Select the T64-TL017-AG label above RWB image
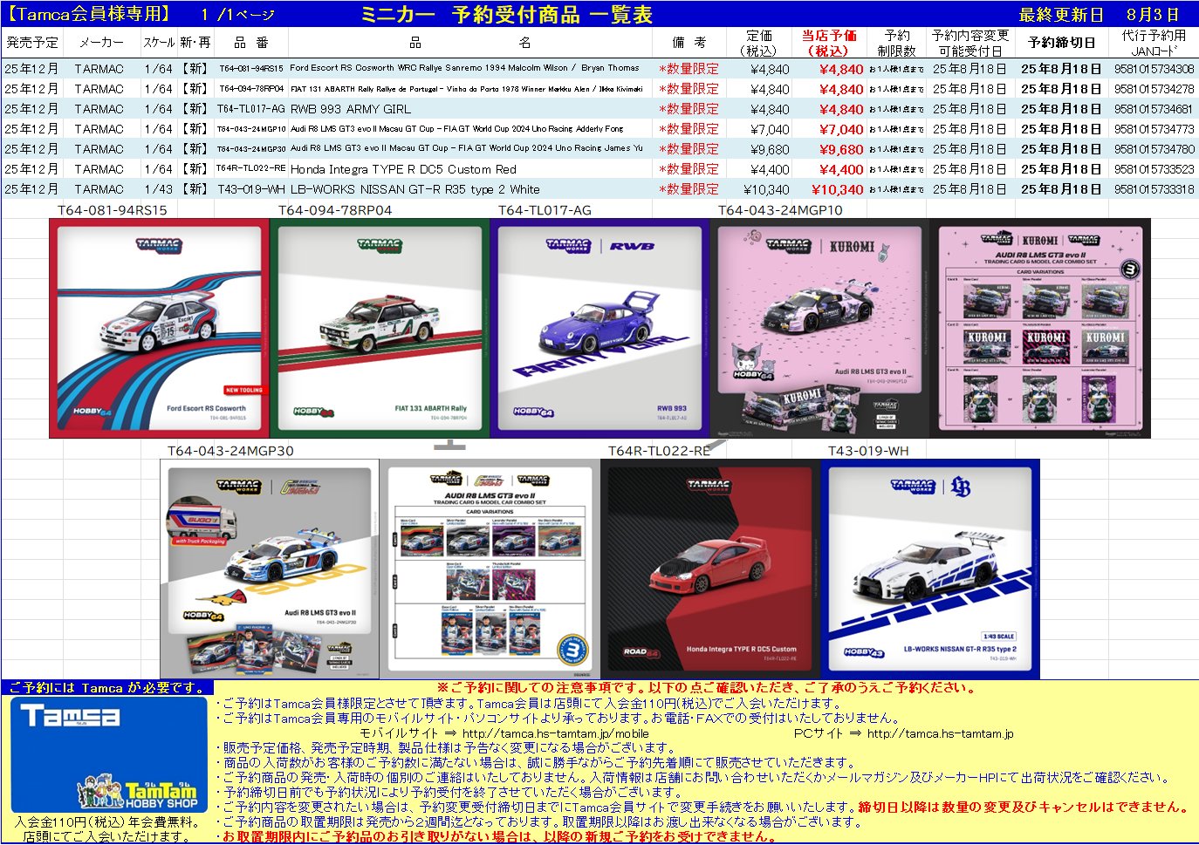The image size is (1199, 845). 545,210
